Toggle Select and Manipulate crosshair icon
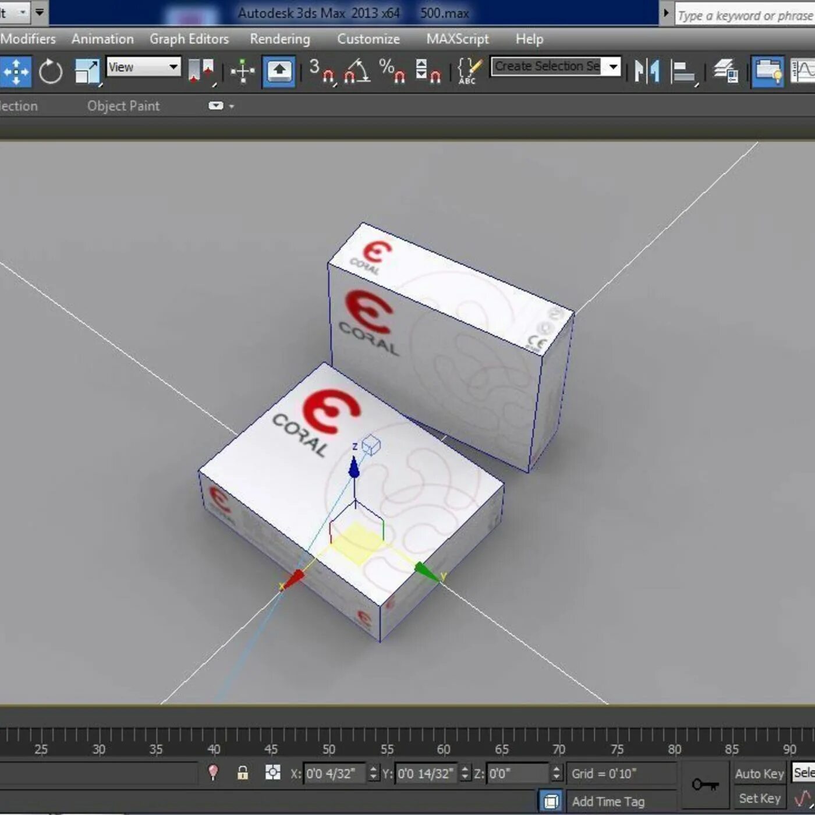815x815 pixels. pyautogui.click(x=242, y=72)
